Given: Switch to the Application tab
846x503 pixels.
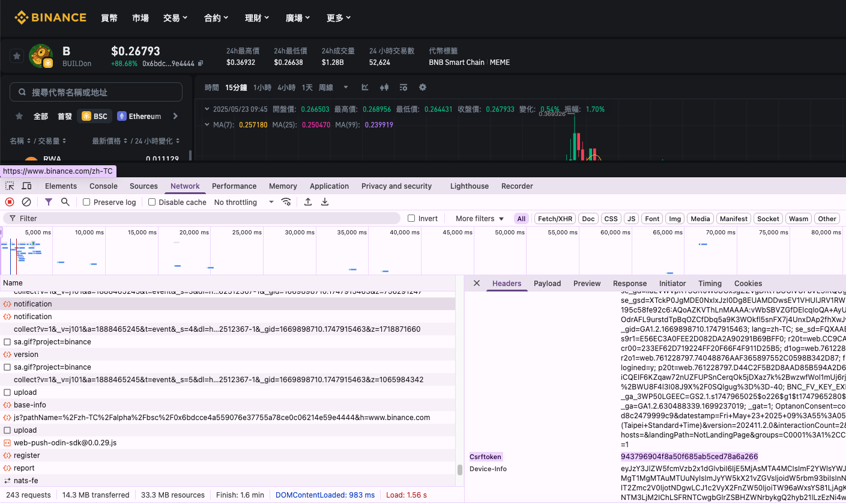Looking at the screenshot, I should [x=329, y=186].
